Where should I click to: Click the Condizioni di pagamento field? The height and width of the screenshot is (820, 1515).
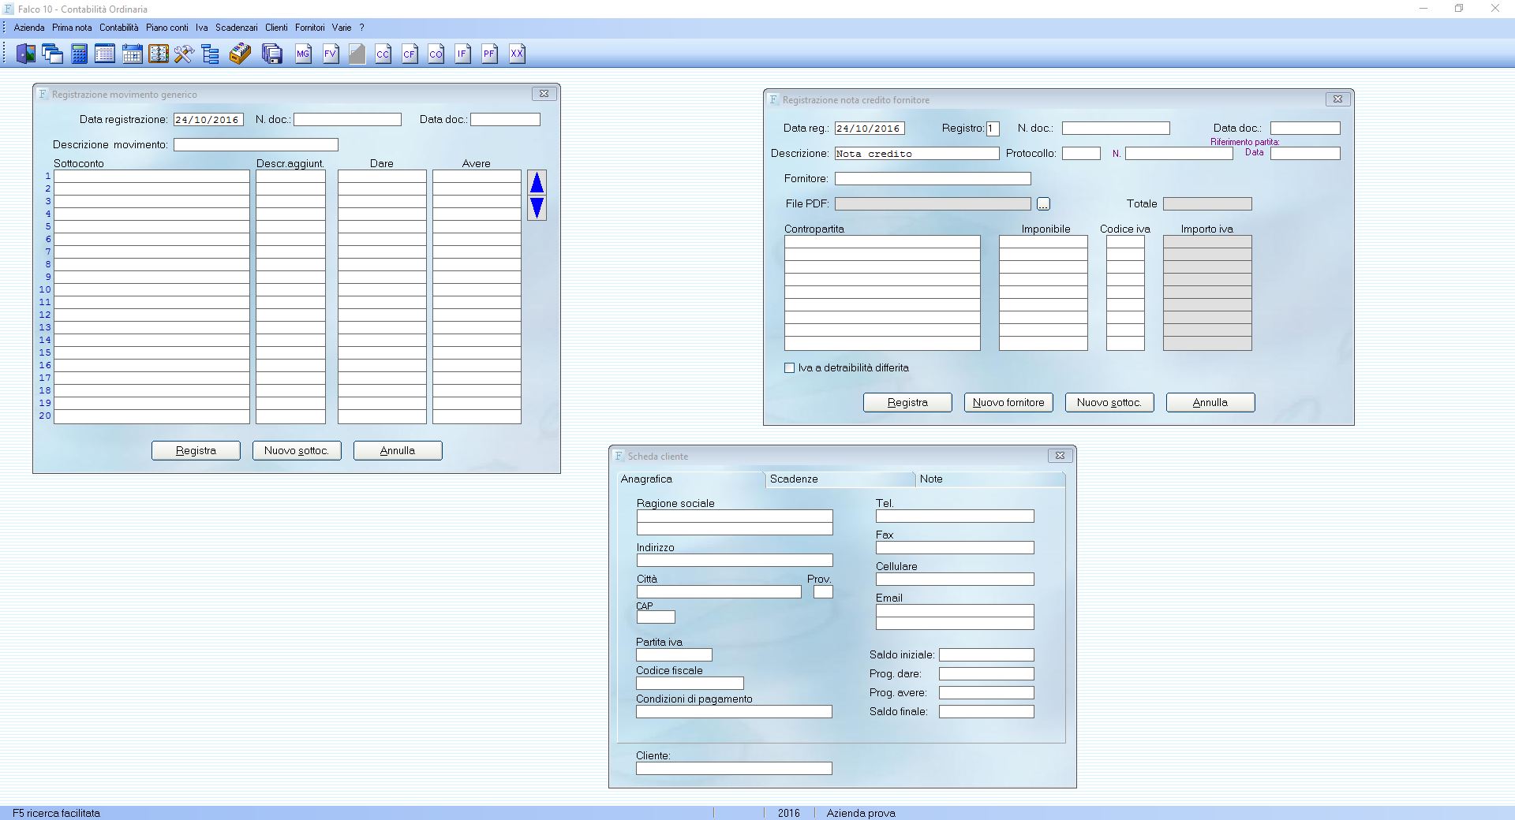734,712
